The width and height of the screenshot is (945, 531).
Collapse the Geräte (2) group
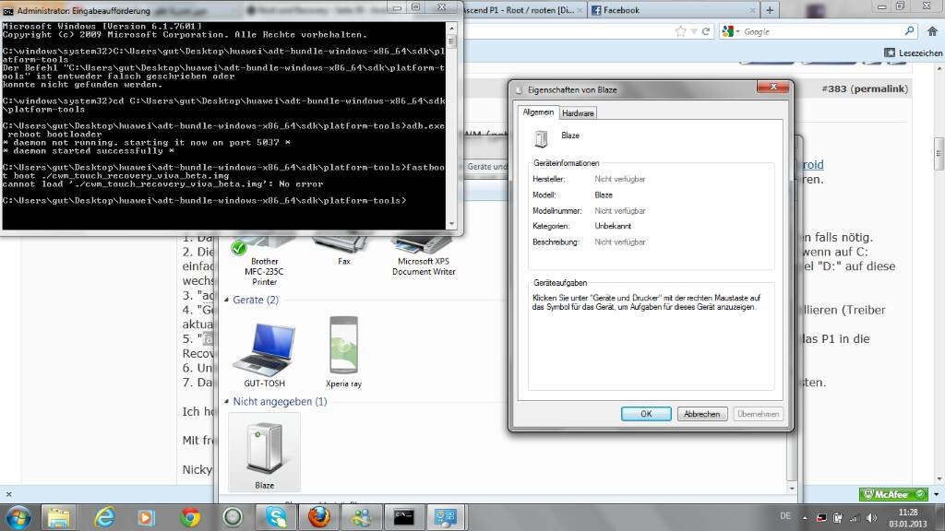tap(227, 300)
